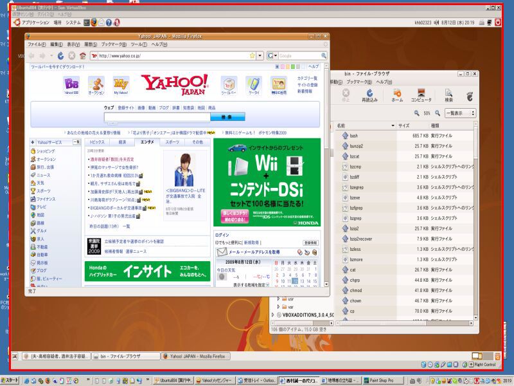Reload folder in file browser (再読込み)
The height and width of the screenshot is (386, 514).
point(369,95)
